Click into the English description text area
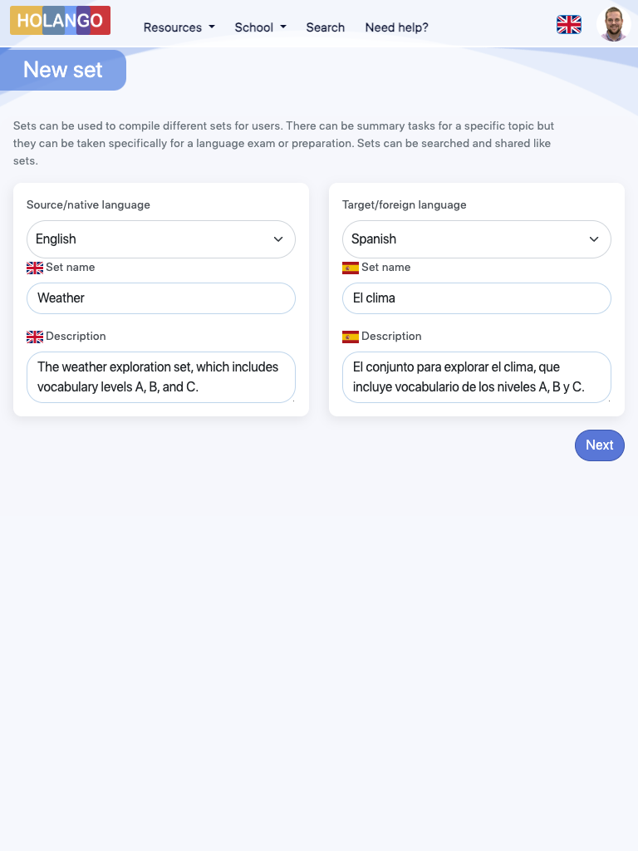 click(x=161, y=377)
